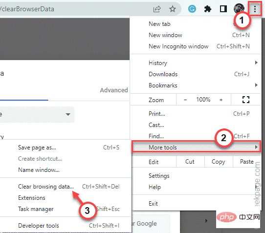Click Copy in the Edit row
265x233 pixels.
pyautogui.click(x=219, y=162)
